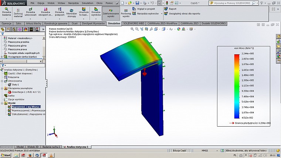Switch to CAMWorks 2015-WorkFlow tab
The width and height of the screenshot is (281, 158).
[162, 23]
